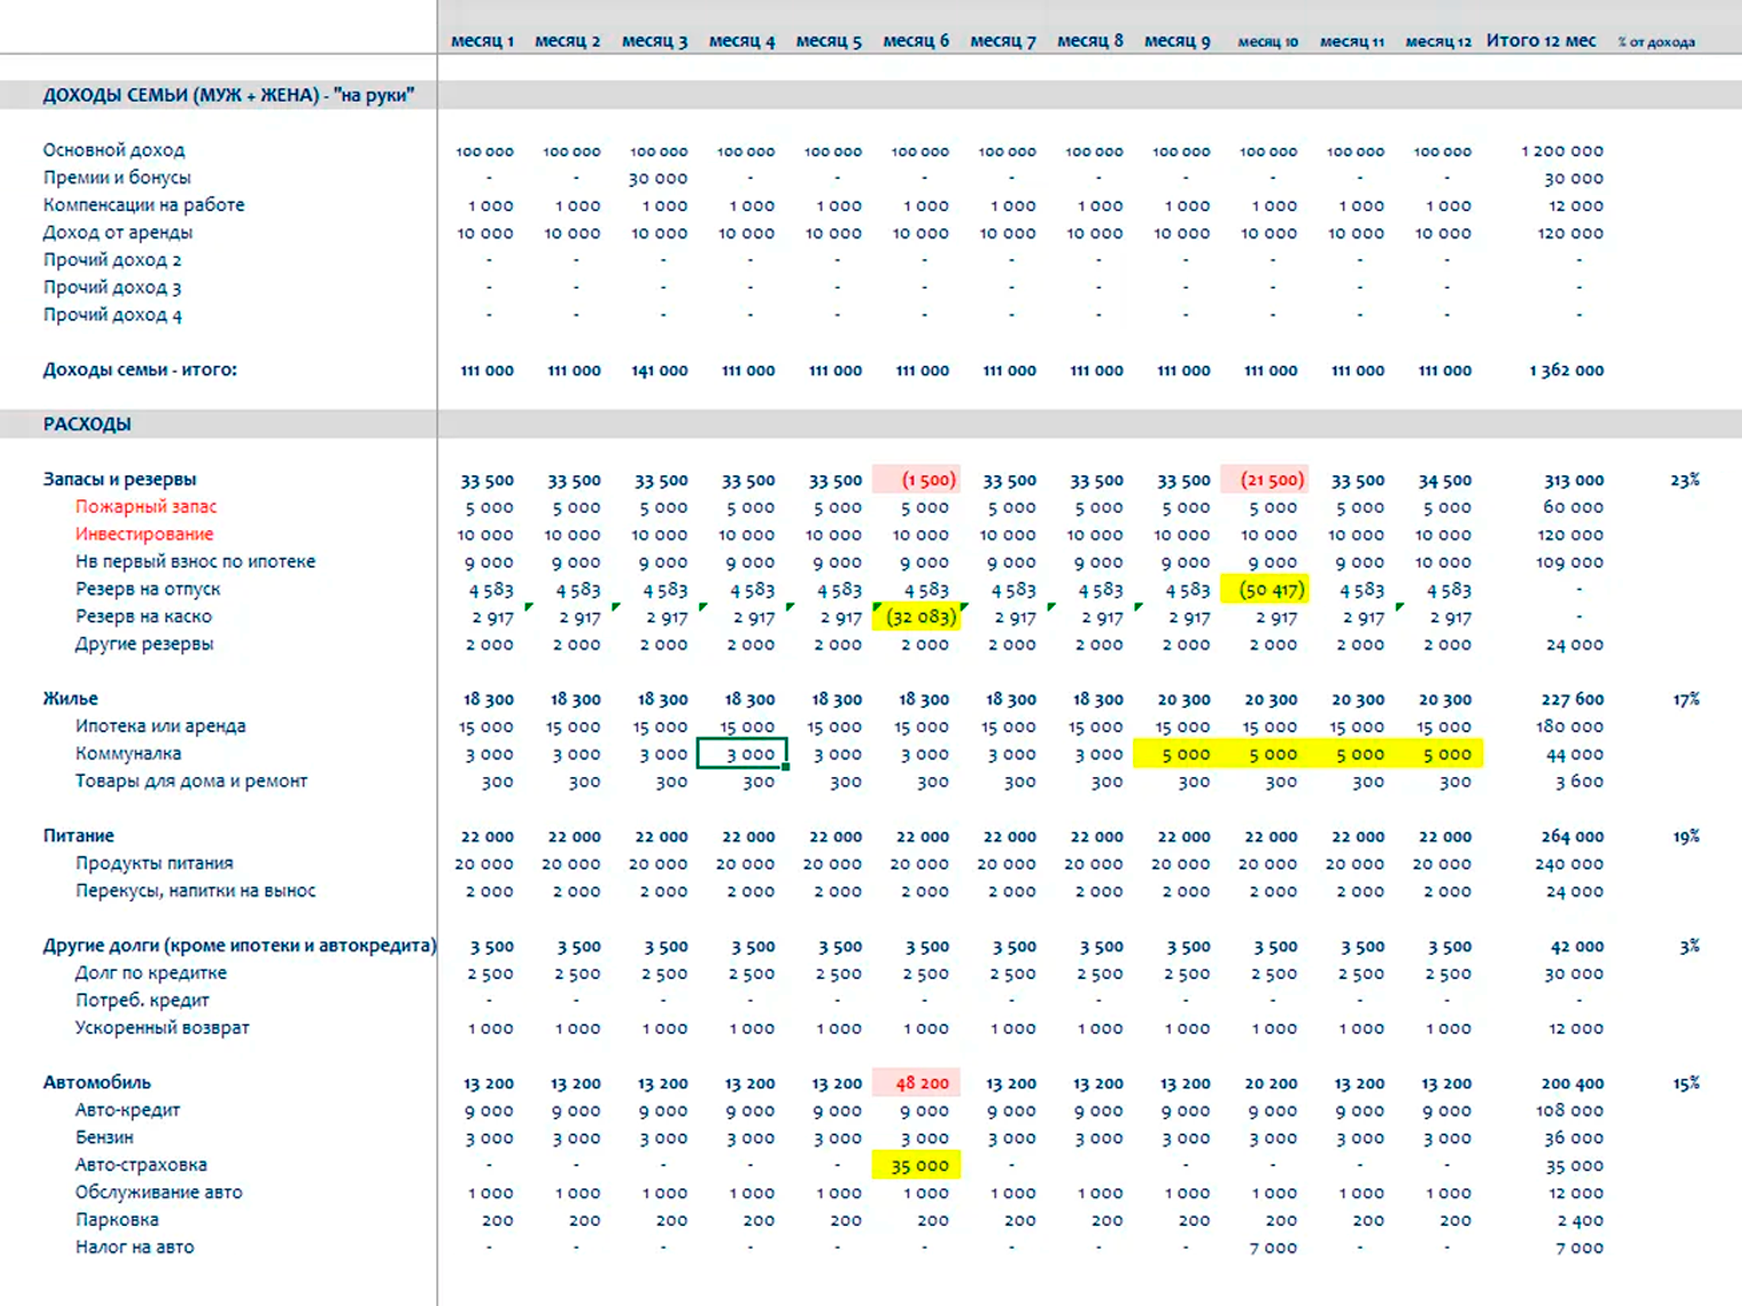The width and height of the screenshot is (1742, 1306).
Task: Click 'Другие долги (кроме ипотеки и автокредита)' label
Action: pyautogui.click(x=239, y=946)
